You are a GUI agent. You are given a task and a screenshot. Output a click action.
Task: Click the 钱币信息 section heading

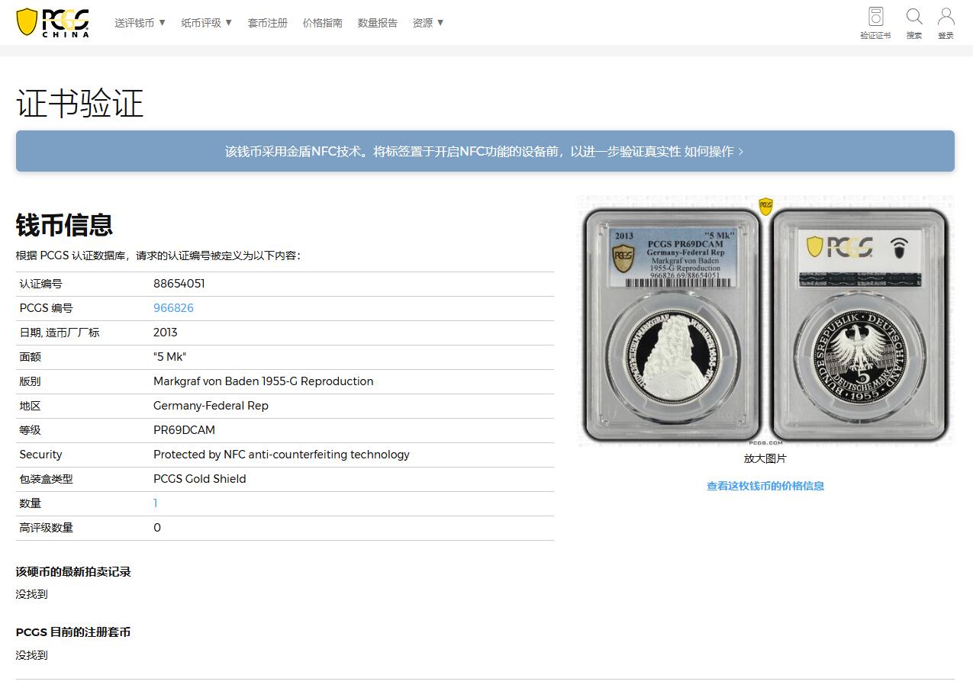pos(65,225)
